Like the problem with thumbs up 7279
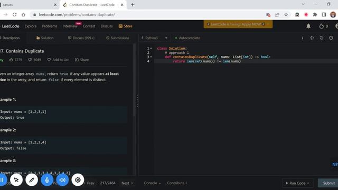 click(x=15, y=60)
